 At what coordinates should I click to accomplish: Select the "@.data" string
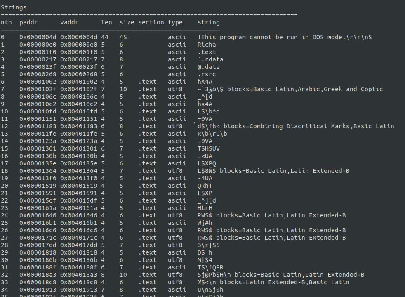pos(208,67)
